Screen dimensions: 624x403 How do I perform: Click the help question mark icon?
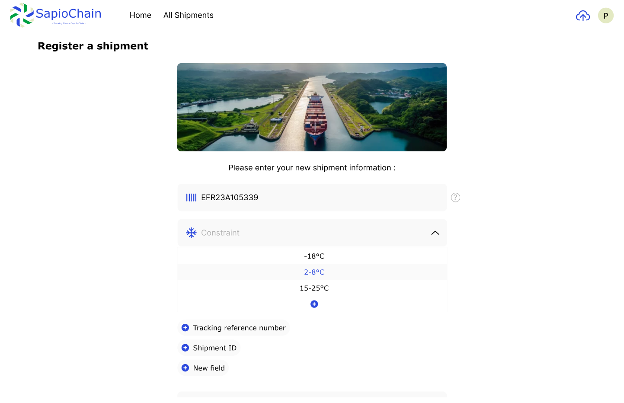pyautogui.click(x=455, y=198)
